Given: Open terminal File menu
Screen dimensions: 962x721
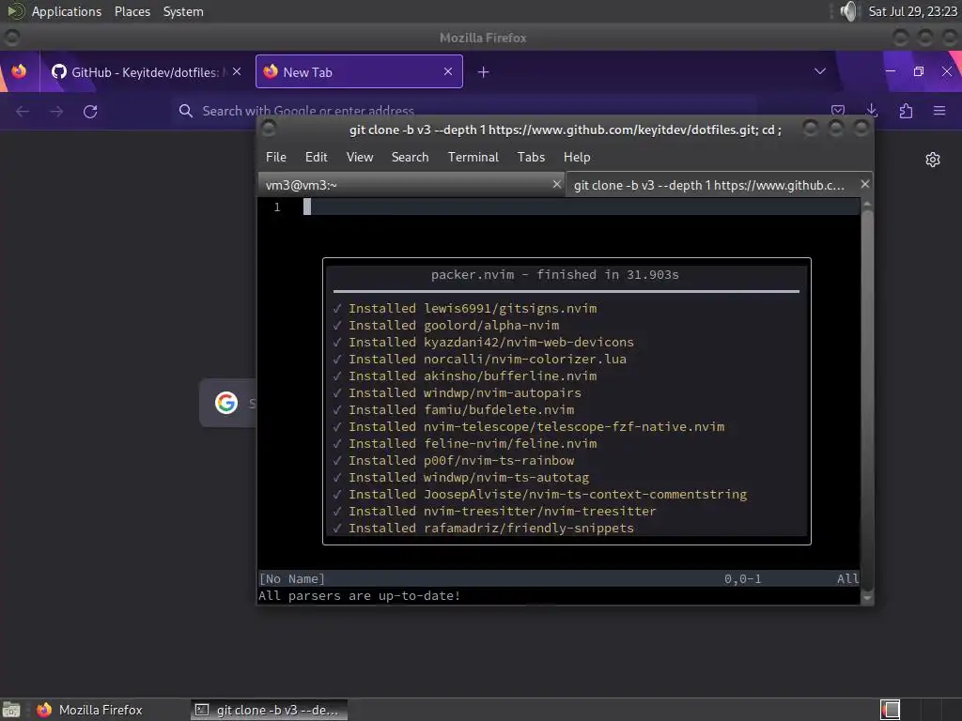Looking at the screenshot, I should 276,157.
